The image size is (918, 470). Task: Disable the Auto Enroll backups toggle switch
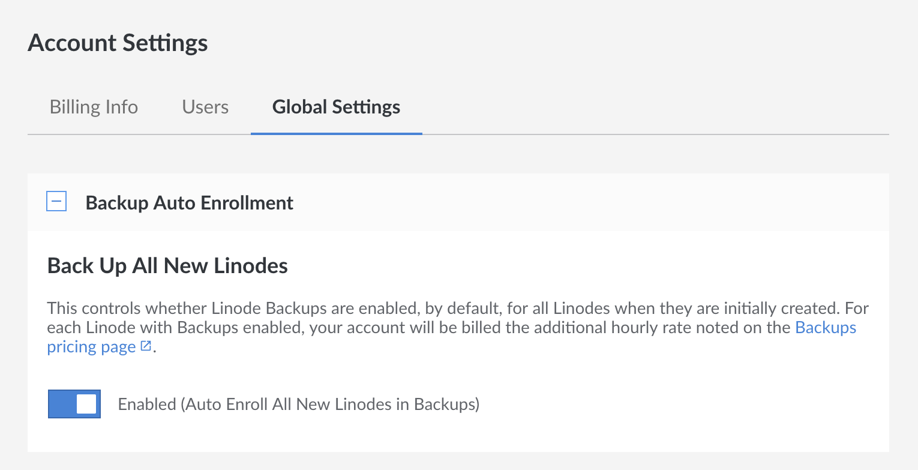[x=74, y=404]
